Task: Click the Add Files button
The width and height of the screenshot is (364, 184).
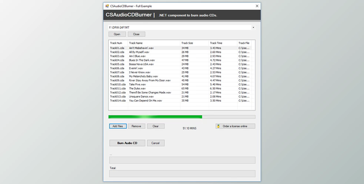Action: click(118, 126)
